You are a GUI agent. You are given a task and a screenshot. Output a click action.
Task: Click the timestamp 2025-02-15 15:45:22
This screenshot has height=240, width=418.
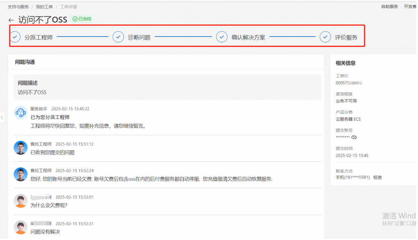70,109
